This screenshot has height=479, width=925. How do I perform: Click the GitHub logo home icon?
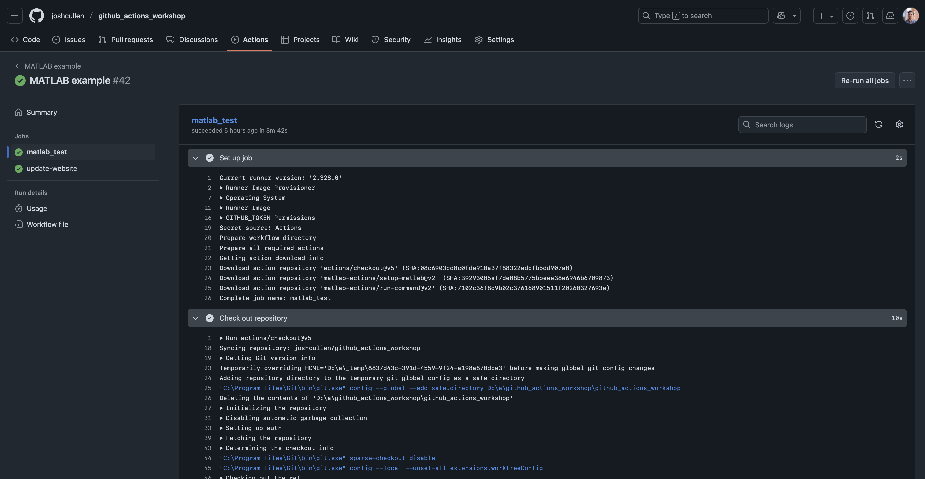36,16
